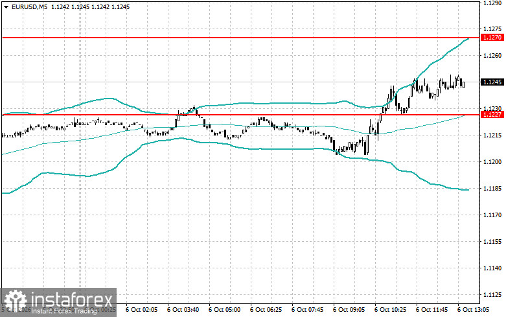The image size is (506, 317).
Task: Click the 1.1230 price scale value
Action: (x=492, y=108)
